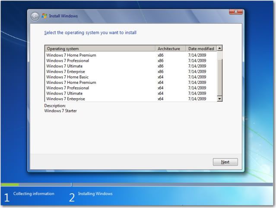Select Windows 7 Home Basic x64
Image resolution: width=276 pixels, height=208 pixels.
[x=131, y=77]
